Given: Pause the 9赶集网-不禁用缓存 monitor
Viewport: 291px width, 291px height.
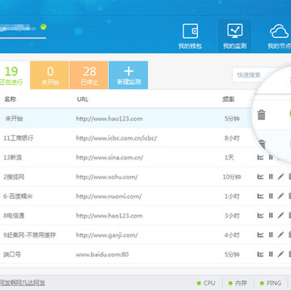Looking at the screenshot, I should click(x=271, y=235).
